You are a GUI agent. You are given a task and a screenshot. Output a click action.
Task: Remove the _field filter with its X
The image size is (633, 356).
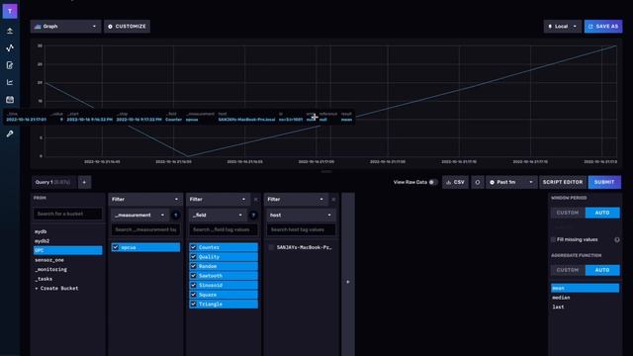tap(255, 200)
